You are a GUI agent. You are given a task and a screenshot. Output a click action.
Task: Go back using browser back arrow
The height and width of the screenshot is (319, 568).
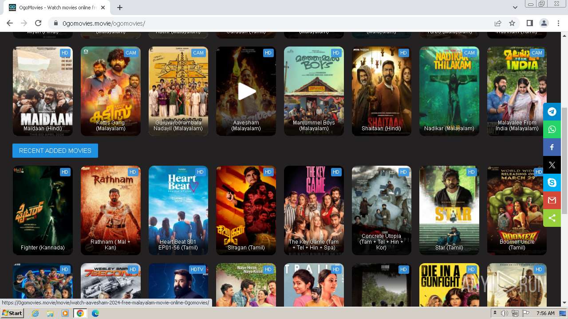tap(10, 23)
